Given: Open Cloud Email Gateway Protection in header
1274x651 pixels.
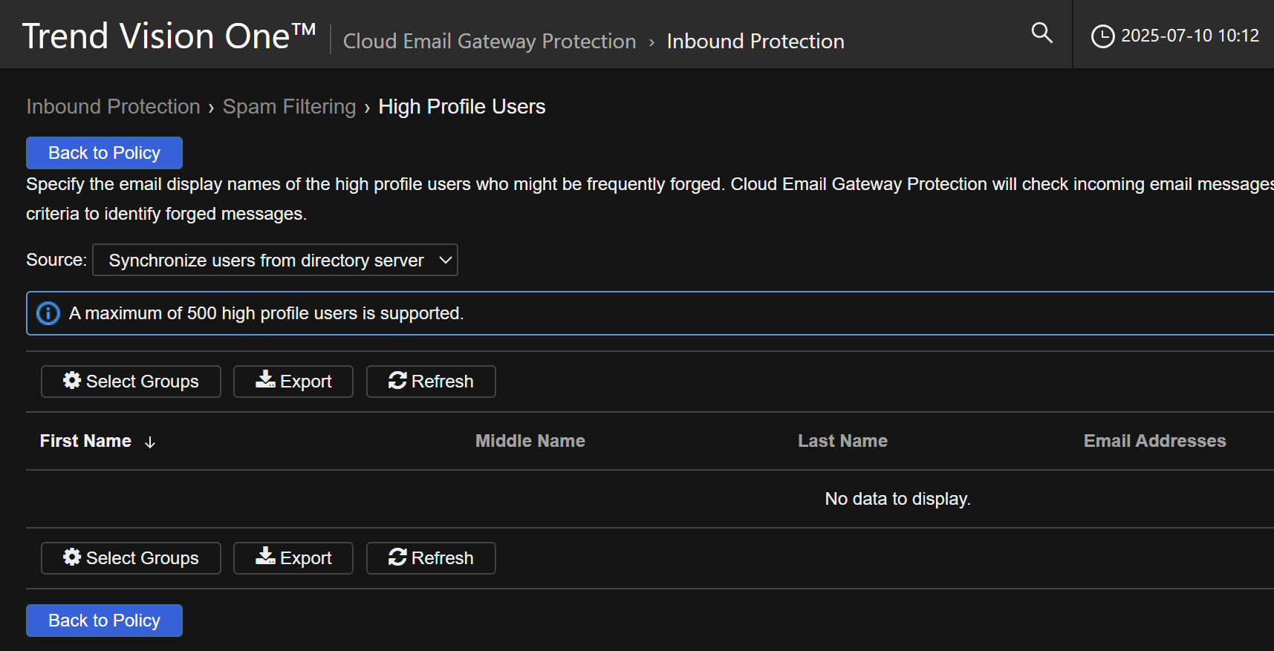Looking at the screenshot, I should 489,42.
